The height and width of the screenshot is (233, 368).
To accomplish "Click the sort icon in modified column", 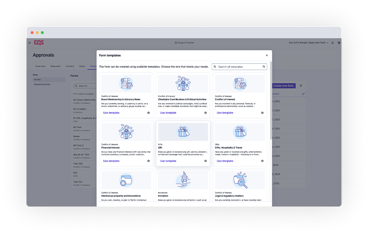I will (x=303, y=94).
